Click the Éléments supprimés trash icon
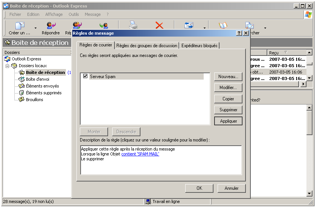Image resolution: width=317 pixels, height=209 pixels. (x=21, y=93)
